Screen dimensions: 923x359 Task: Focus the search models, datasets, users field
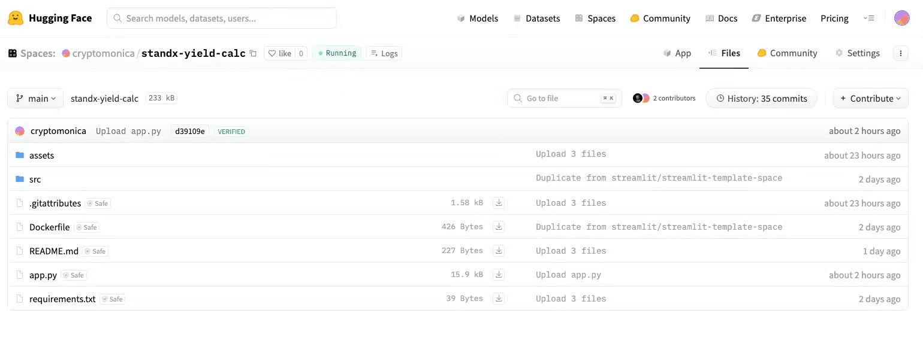tap(222, 18)
